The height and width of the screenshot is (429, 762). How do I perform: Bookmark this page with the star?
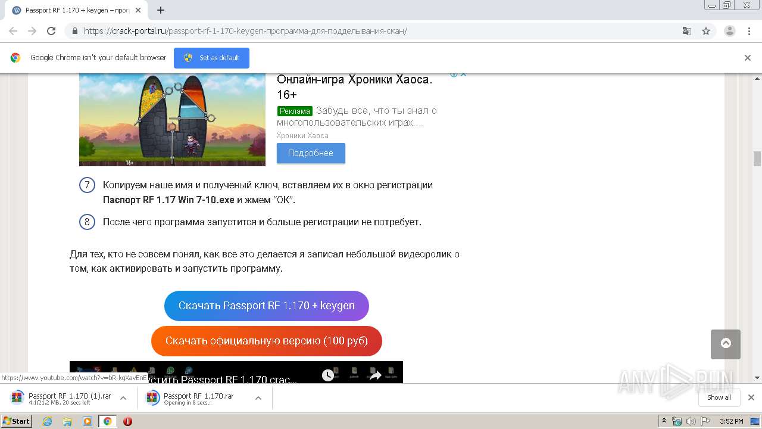tap(706, 31)
